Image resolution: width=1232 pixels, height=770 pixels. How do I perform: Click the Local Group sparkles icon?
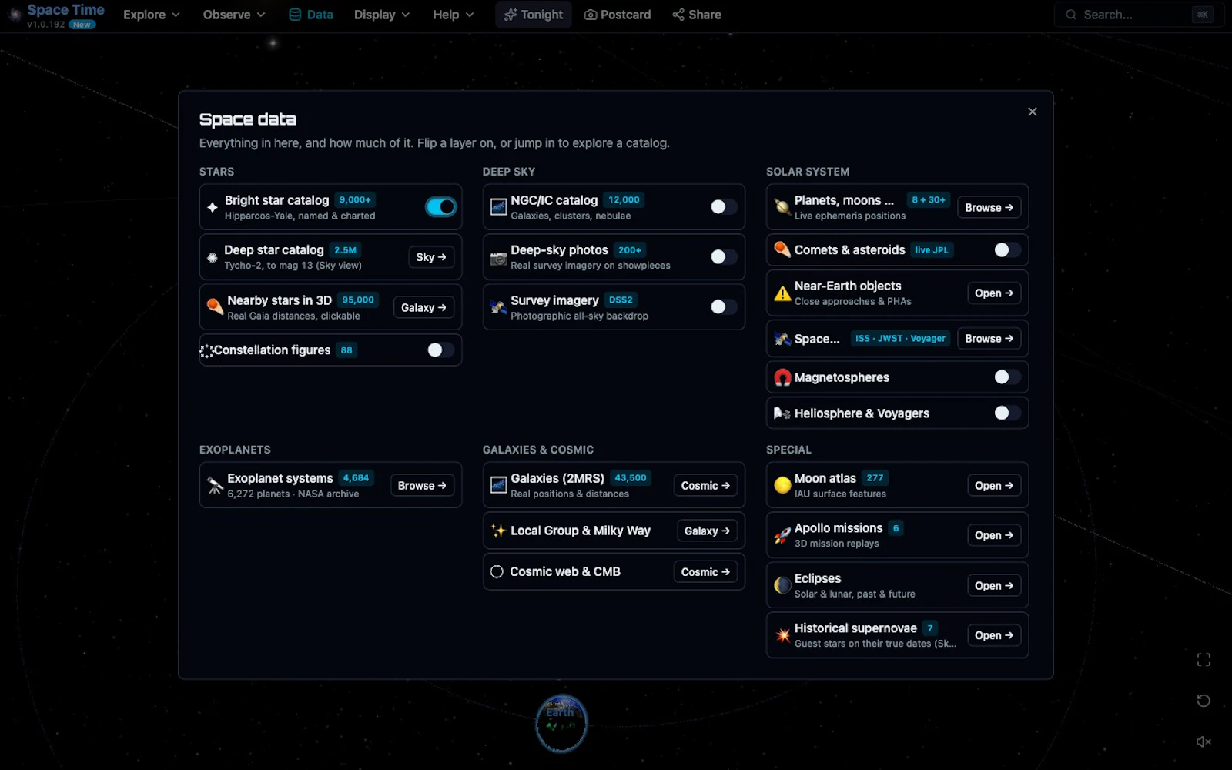[x=498, y=531]
